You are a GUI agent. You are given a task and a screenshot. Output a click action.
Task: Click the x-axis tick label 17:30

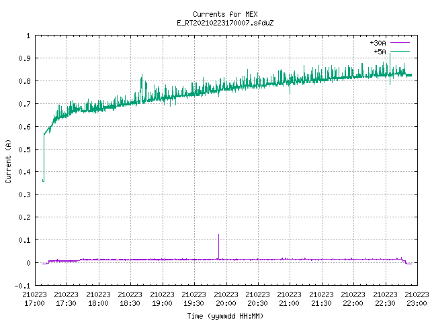(x=66, y=303)
